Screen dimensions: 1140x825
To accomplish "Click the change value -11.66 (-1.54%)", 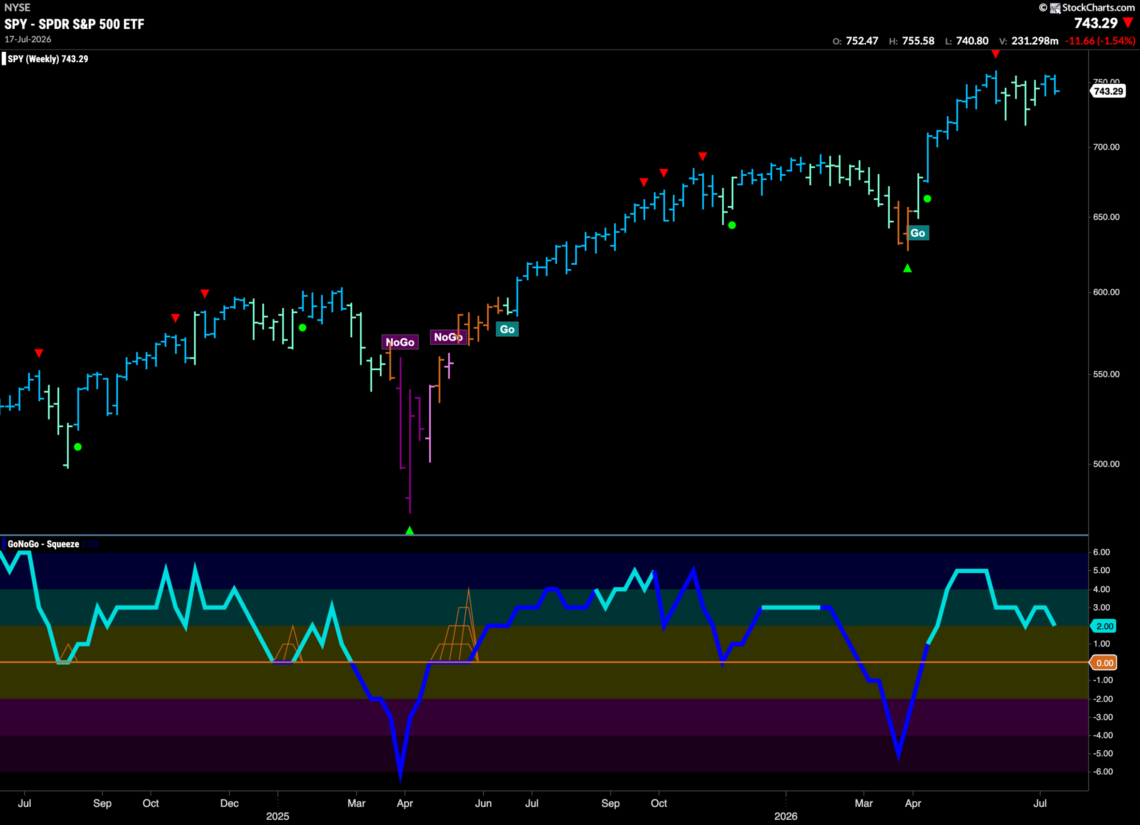I will click(x=1100, y=40).
